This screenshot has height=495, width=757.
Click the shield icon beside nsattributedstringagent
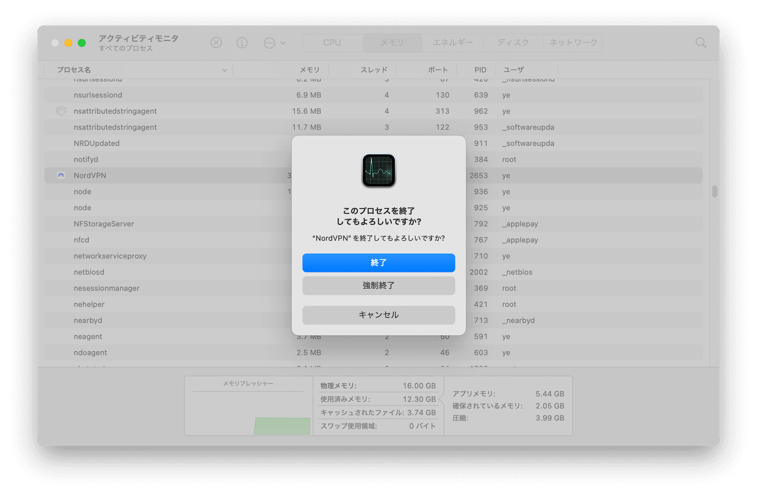pos(61,111)
